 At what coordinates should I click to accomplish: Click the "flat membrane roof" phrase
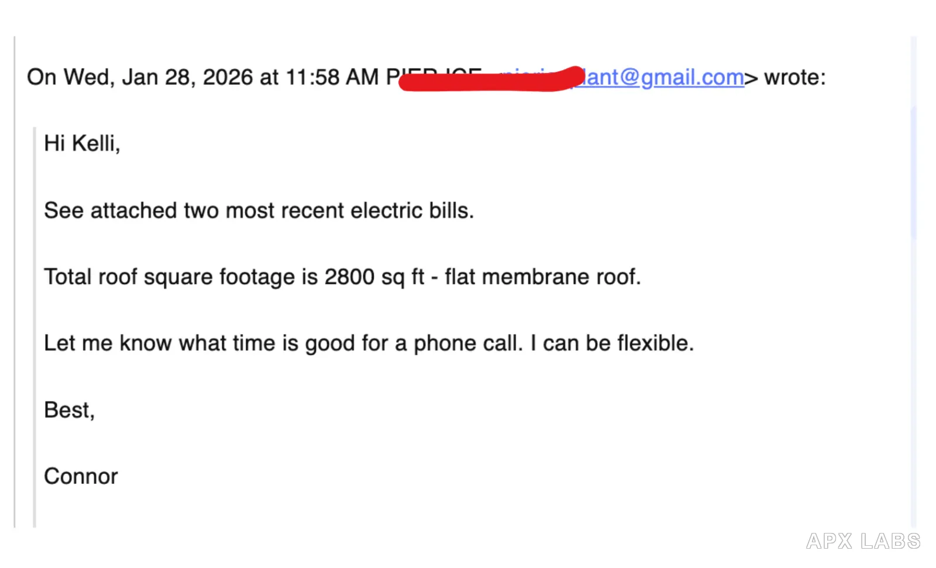(542, 277)
